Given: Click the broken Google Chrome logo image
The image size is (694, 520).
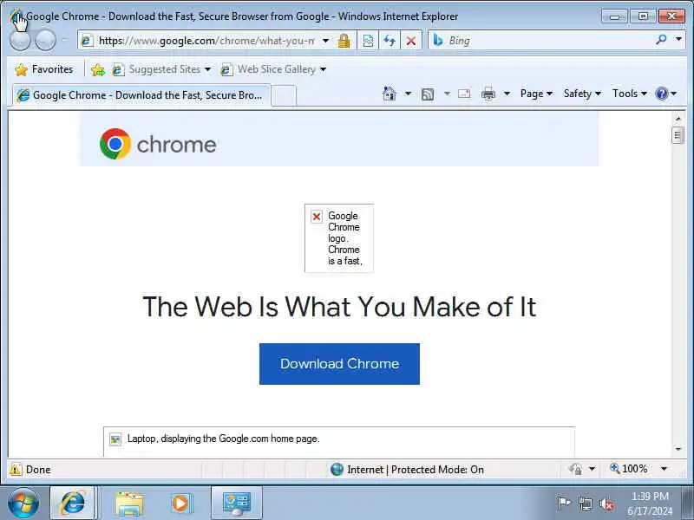Looking at the screenshot, I should (339, 237).
